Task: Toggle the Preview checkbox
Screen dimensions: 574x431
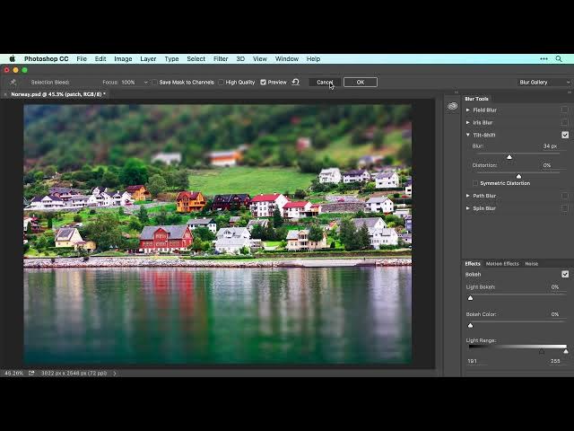Action: (264, 82)
